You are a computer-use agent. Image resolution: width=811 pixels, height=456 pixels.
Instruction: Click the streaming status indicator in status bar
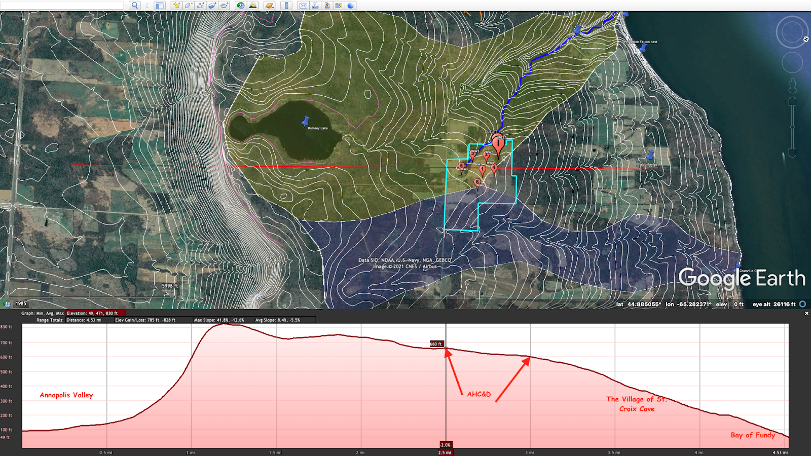coord(802,304)
